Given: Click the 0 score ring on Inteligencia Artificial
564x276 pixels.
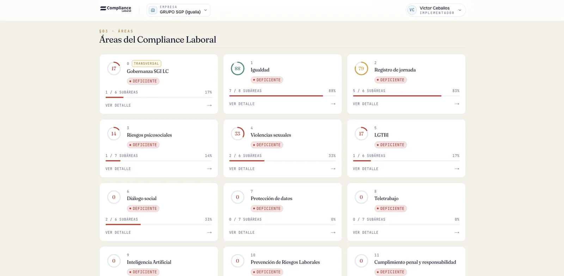Looking at the screenshot, I should click(114, 261).
